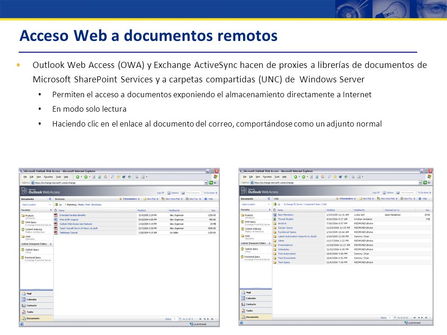The image size is (447, 335).
Task: Click Find Someone field in left window
Action: point(193,193)
